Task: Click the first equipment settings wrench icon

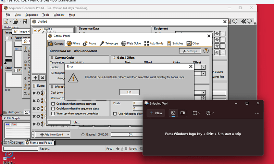Action: (x=217, y=34)
